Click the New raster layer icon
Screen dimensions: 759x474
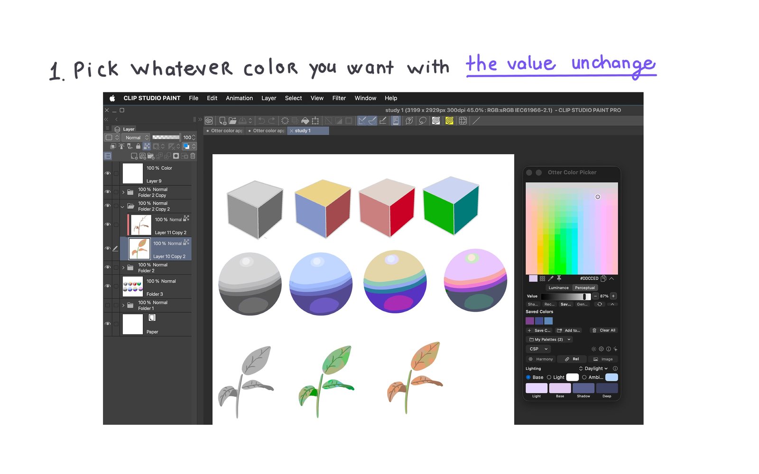[x=134, y=156]
